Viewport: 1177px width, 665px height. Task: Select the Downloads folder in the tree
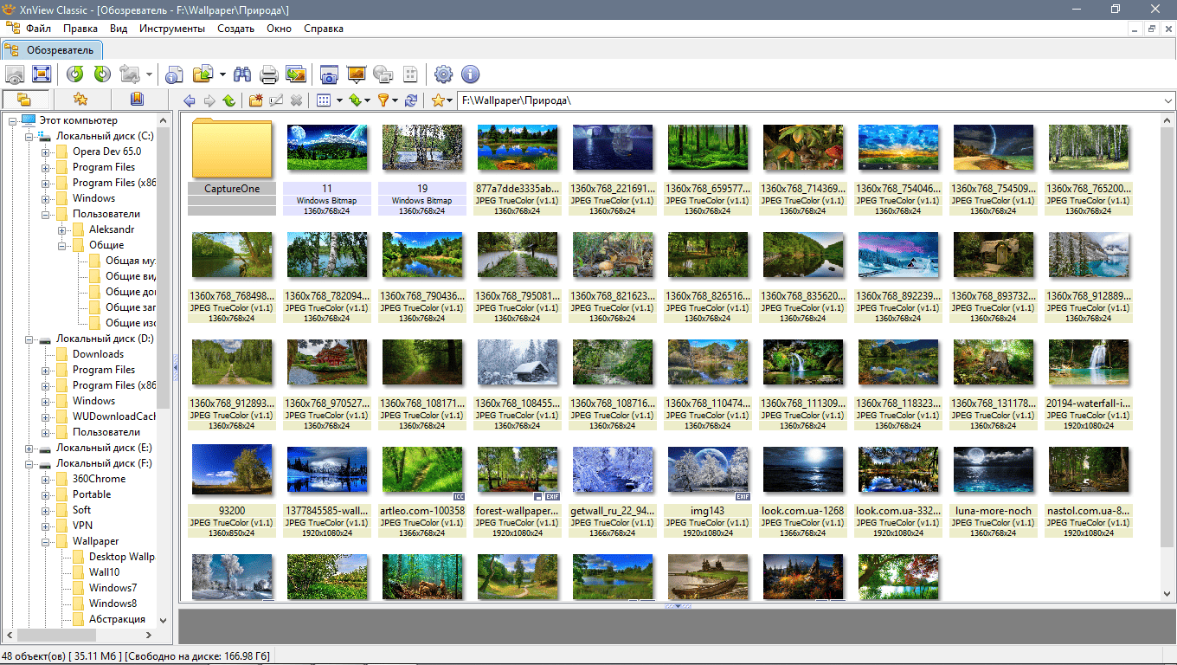98,354
